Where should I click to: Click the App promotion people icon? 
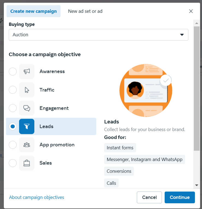click(27, 145)
